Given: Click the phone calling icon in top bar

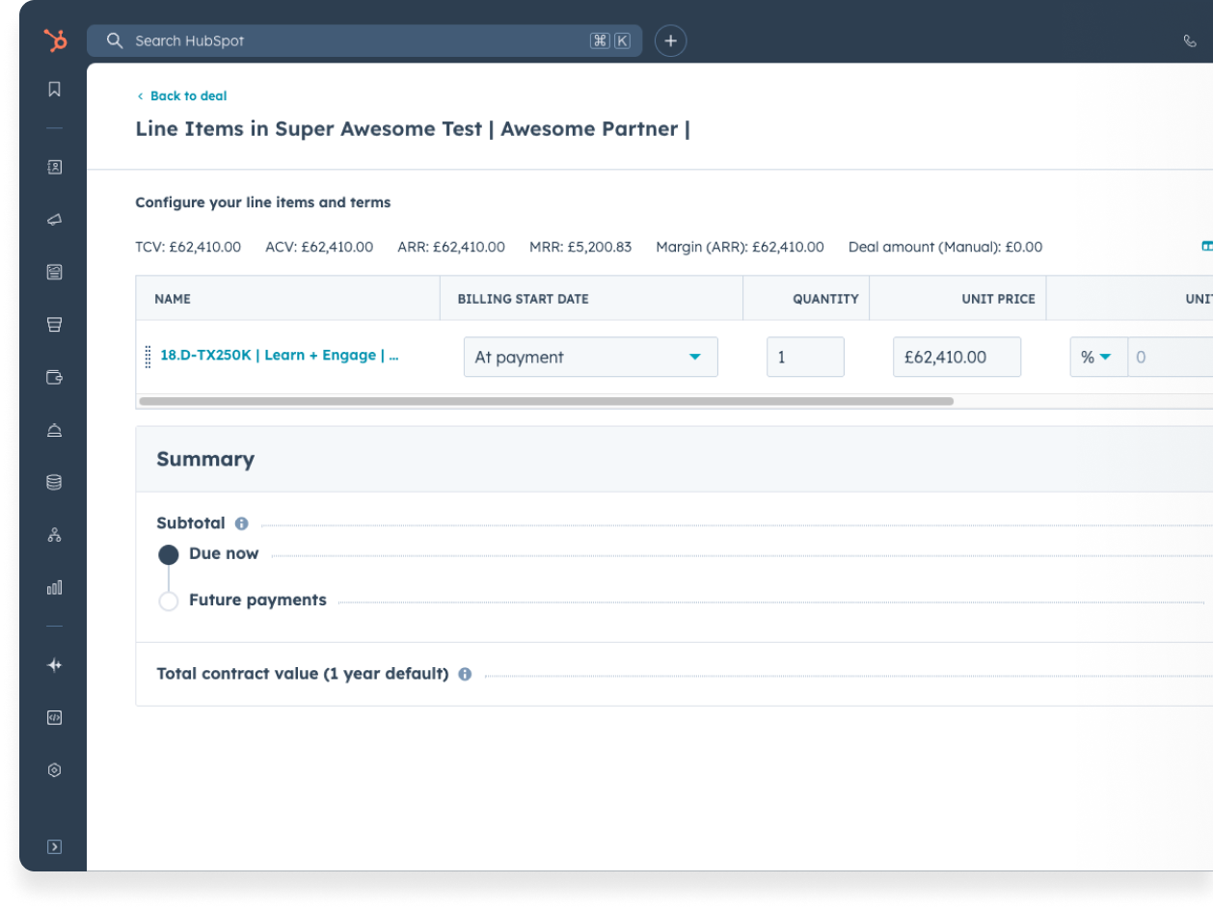Looking at the screenshot, I should [1189, 41].
